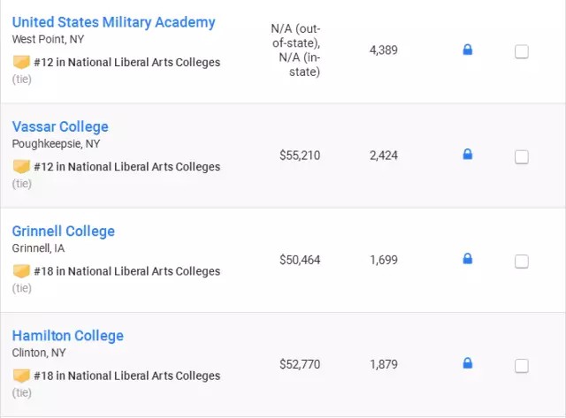
Task: Click the ranking badge icon under Vassar College
Action: (x=21, y=167)
